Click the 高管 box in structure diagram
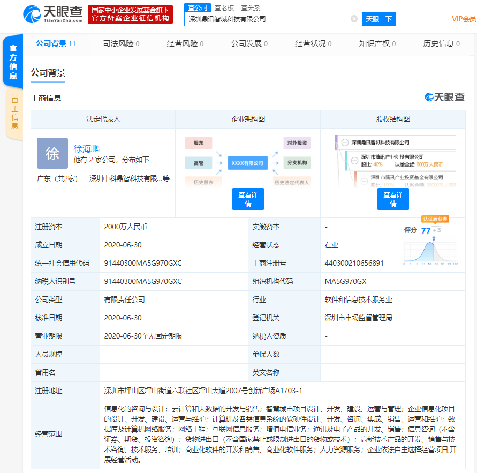 pyautogui.click(x=198, y=163)
